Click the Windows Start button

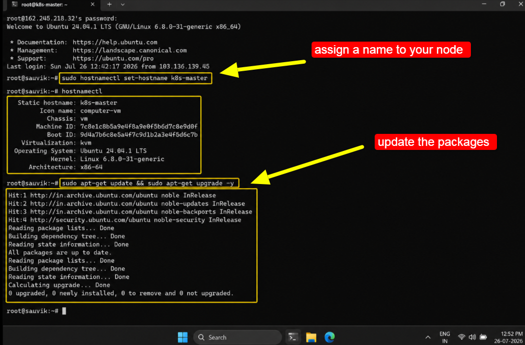pyautogui.click(x=182, y=337)
